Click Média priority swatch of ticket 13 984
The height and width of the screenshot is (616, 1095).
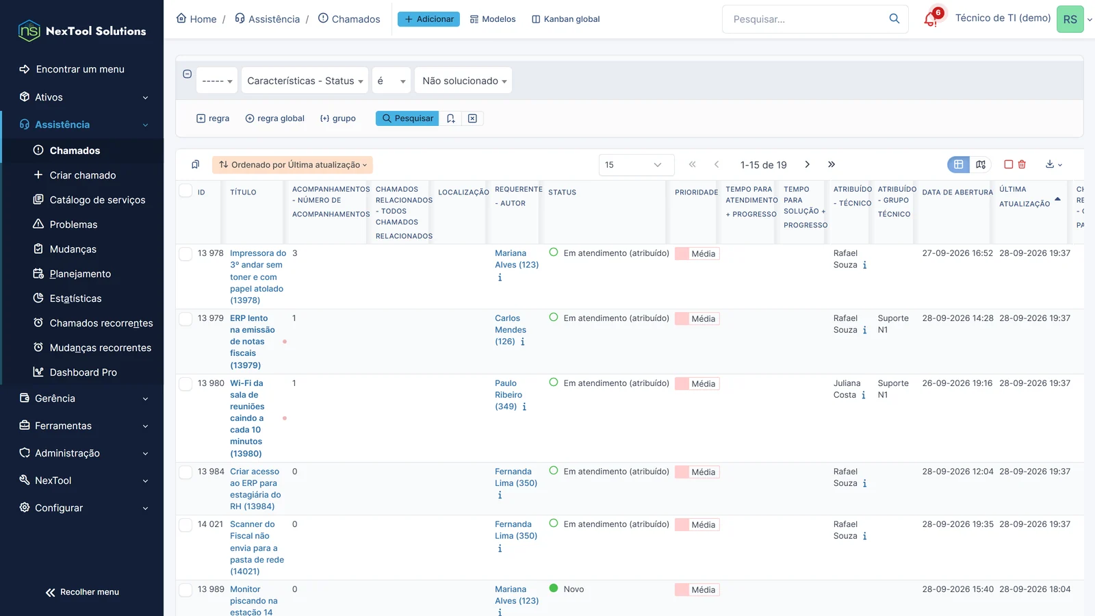[x=697, y=472]
